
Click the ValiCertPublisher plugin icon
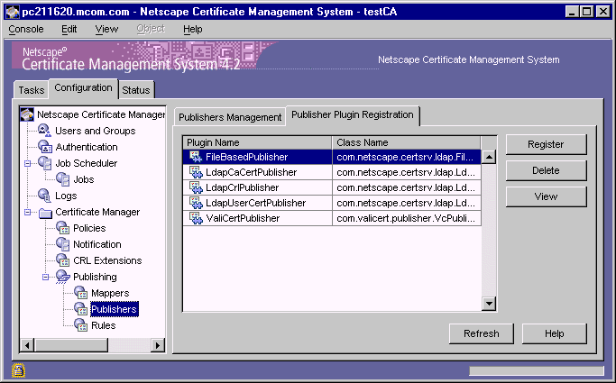[196, 218]
